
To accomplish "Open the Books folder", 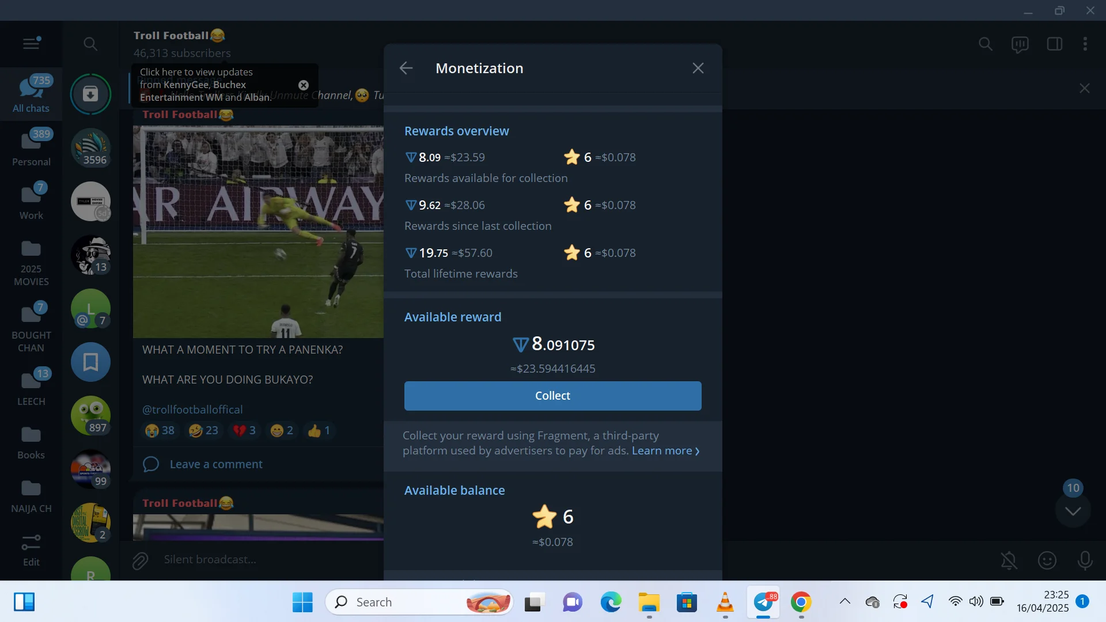I will tap(31, 442).
